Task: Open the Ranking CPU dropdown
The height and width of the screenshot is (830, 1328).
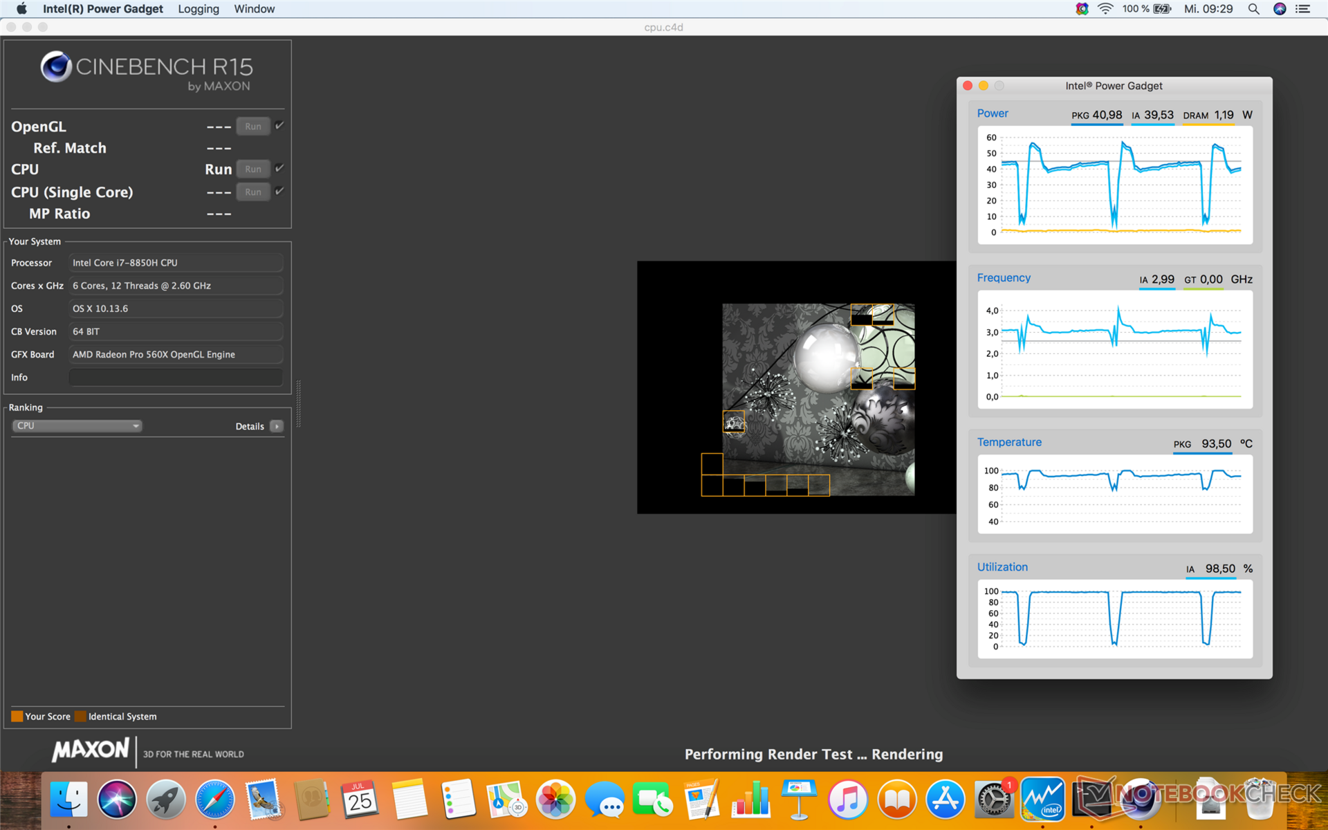Action: (77, 426)
